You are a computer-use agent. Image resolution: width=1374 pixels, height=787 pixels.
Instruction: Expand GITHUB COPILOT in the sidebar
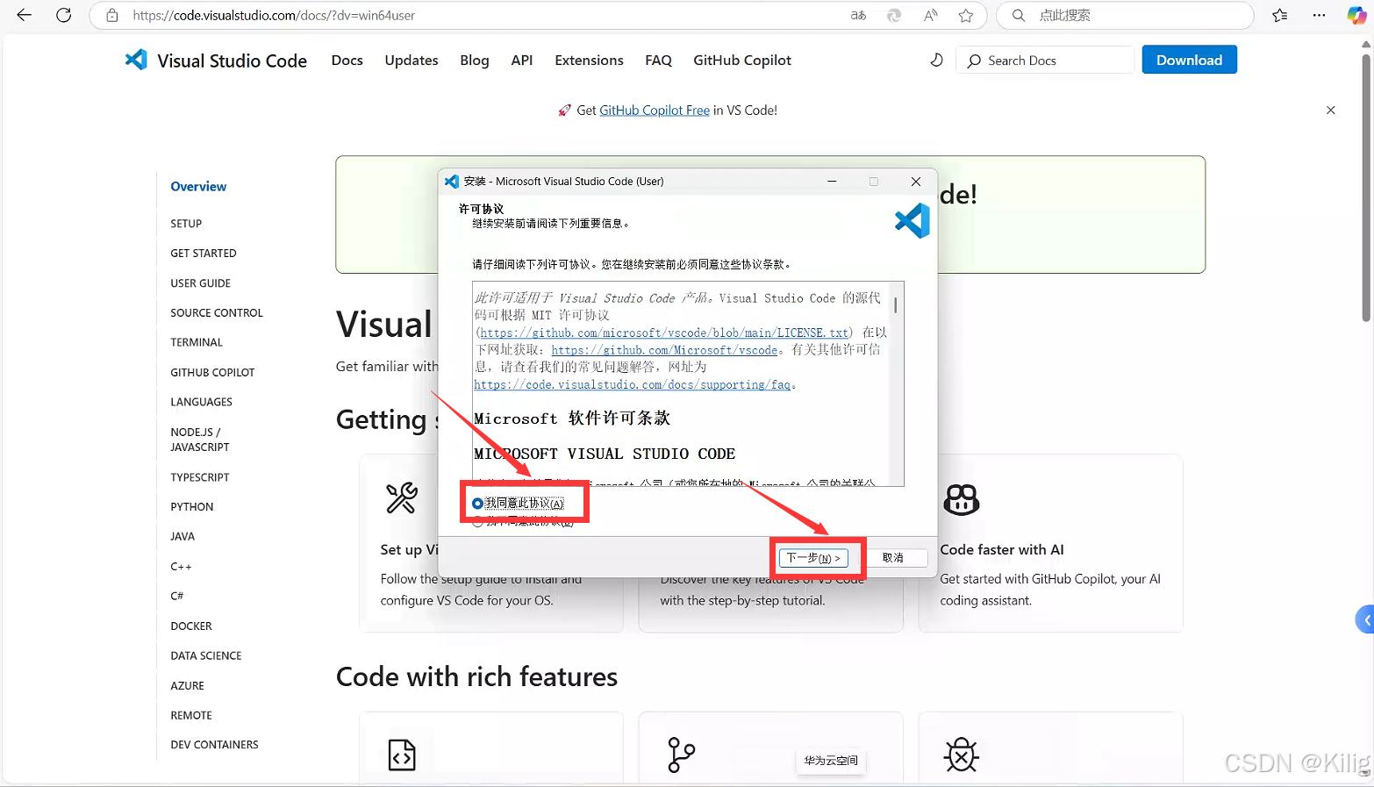click(x=212, y=372)
